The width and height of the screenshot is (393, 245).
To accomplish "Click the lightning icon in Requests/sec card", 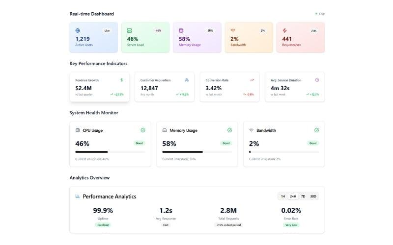I will tap(284, 30).
